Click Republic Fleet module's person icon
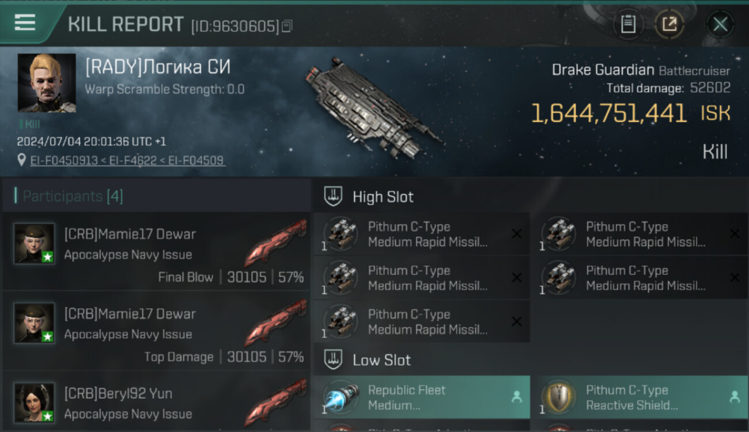 (x=516, y=397)
